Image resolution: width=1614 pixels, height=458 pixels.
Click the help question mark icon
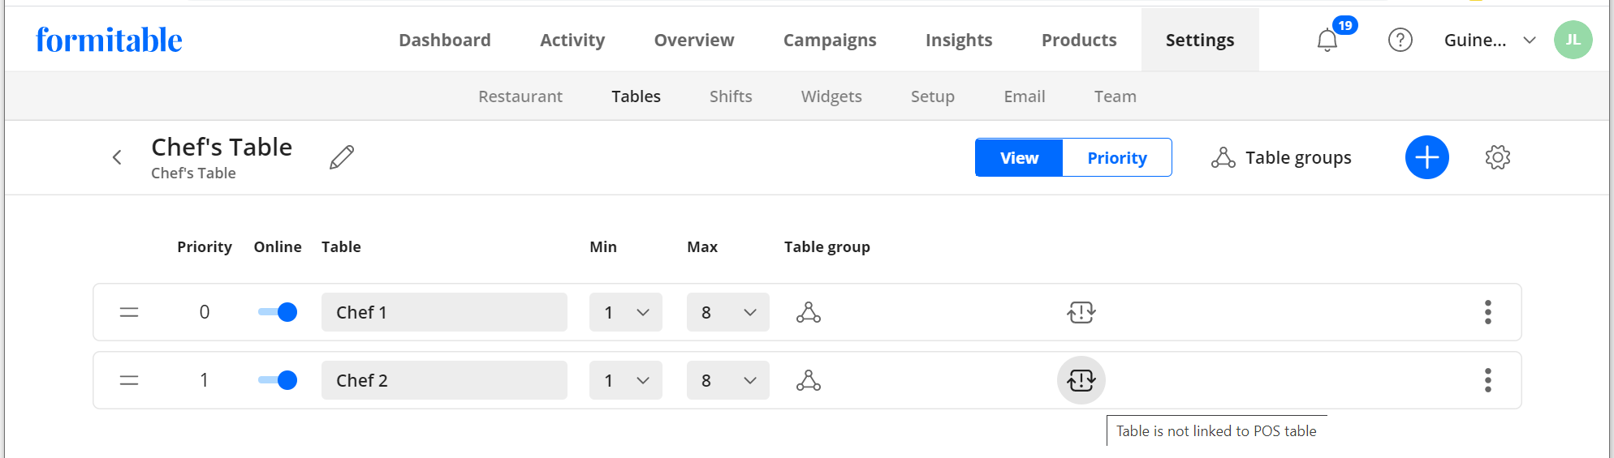[x=1400, y=40]
